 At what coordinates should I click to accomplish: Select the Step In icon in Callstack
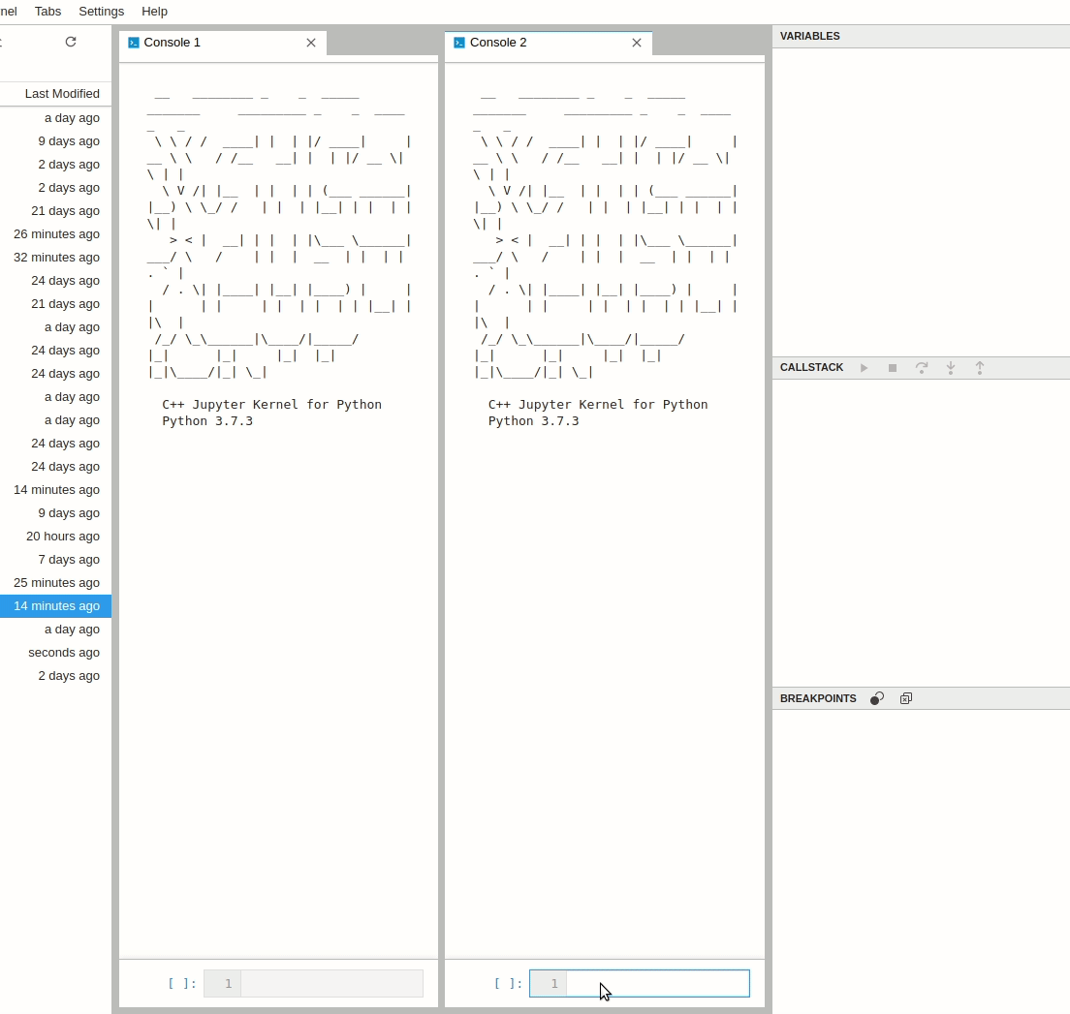951,368
